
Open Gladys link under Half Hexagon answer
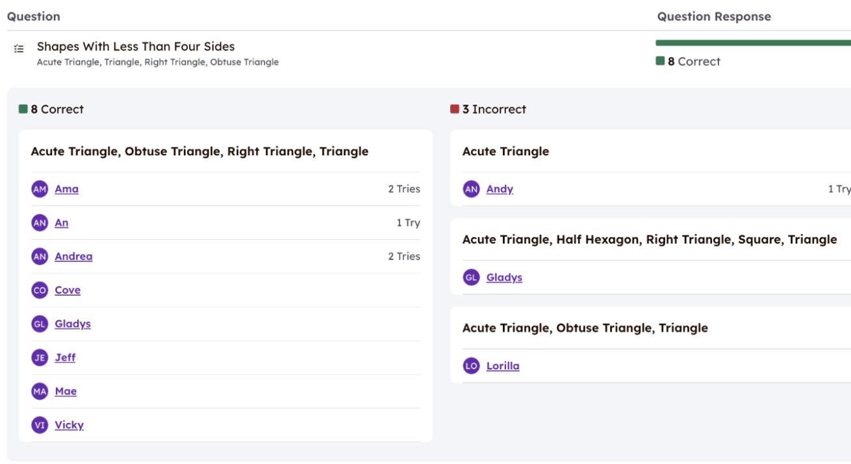(x=504, y=277)
